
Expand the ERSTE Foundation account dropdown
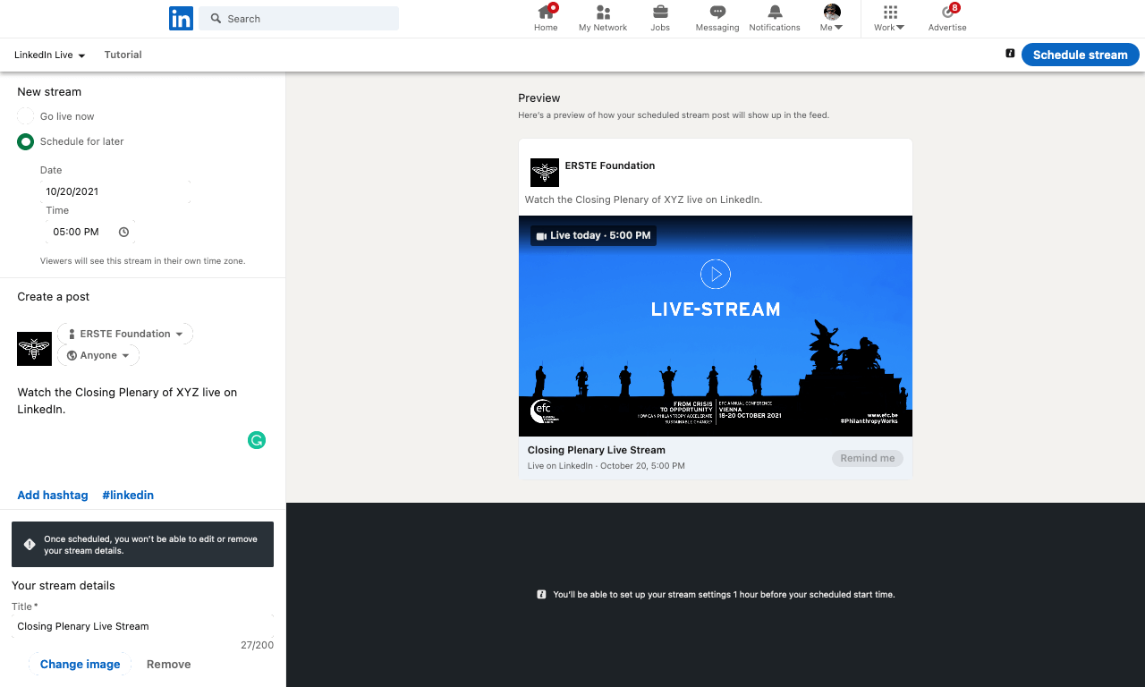tap(124, 333)
